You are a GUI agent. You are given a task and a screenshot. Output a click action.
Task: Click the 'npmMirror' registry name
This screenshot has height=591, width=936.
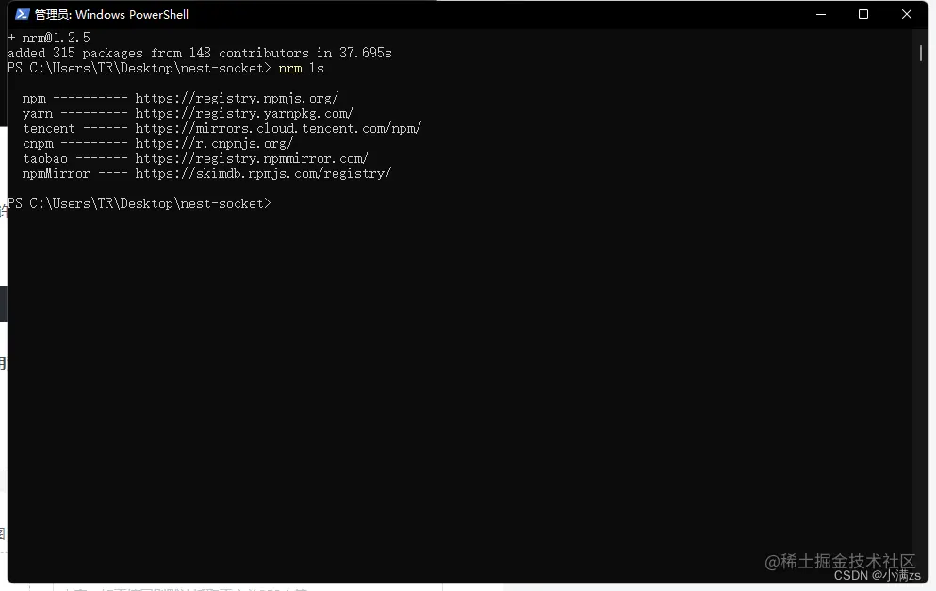[57, 174]
